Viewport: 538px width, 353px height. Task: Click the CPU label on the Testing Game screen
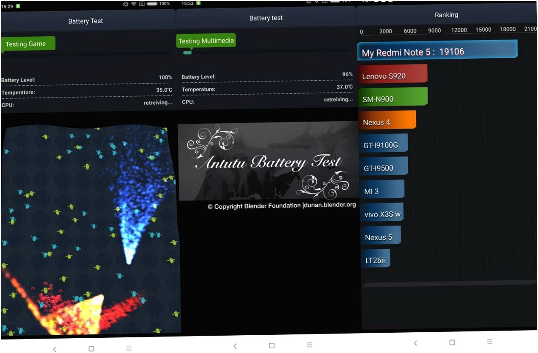(x=8, y=105)
